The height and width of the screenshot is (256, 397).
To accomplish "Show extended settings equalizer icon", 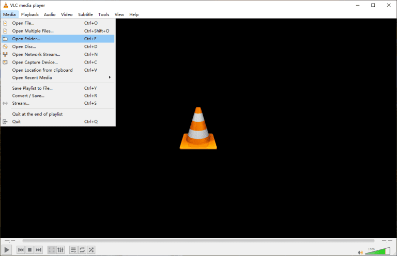I will [x=60, y=250].
